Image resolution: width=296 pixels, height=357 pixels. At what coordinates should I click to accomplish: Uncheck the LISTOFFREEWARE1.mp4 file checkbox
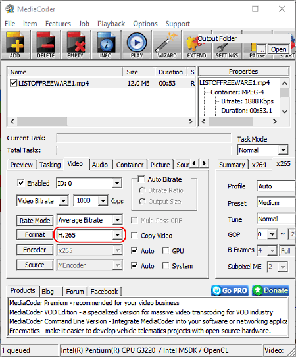click(13, 83)
